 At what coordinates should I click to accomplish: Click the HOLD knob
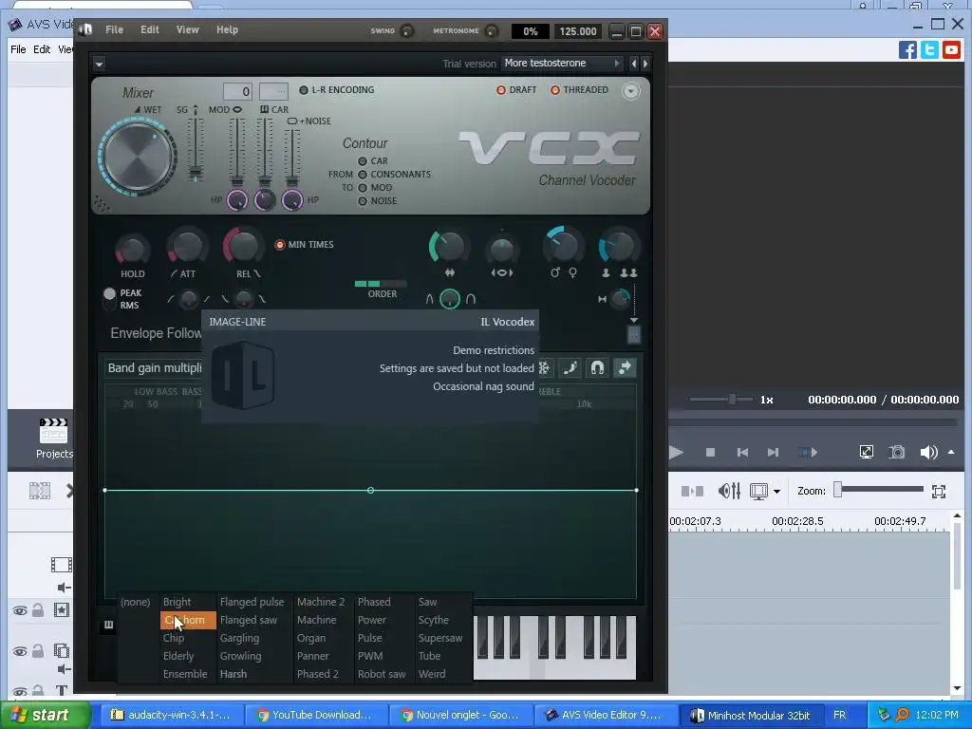(x=132, y=250)
